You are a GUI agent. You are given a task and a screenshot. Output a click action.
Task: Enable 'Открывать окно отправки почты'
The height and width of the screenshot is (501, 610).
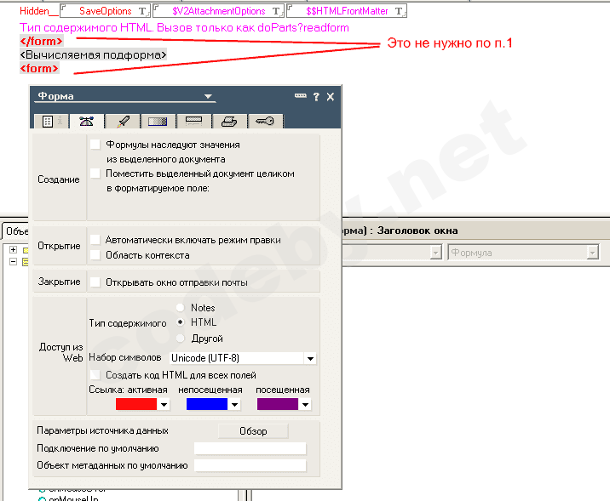click(95, 282)
